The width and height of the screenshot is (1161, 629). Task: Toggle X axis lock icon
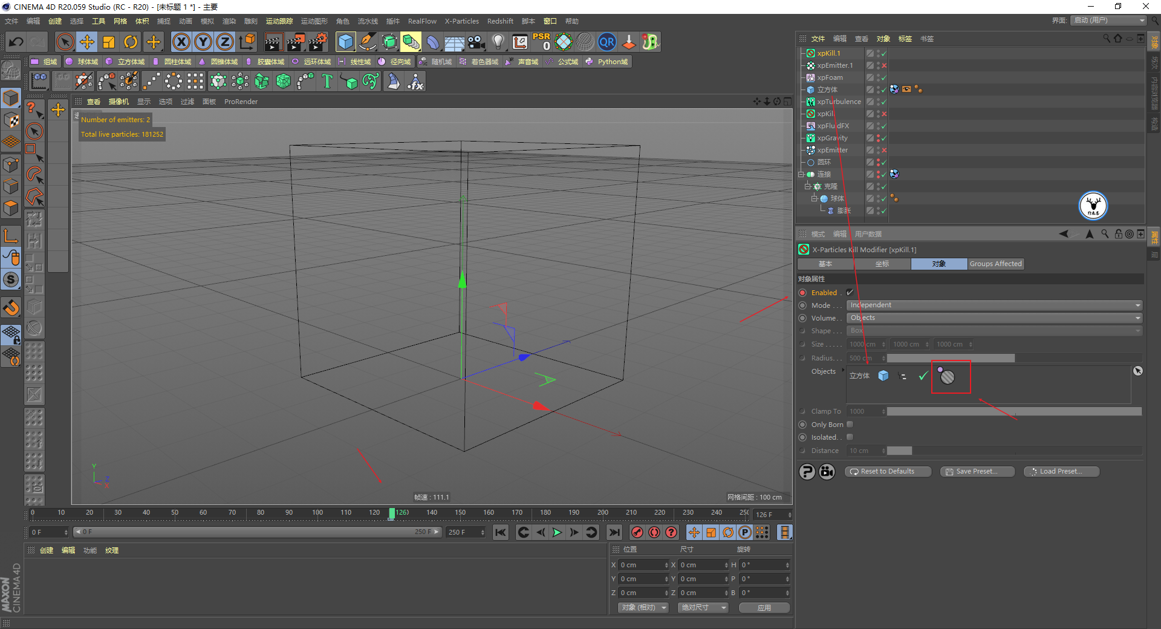point(181,42)
